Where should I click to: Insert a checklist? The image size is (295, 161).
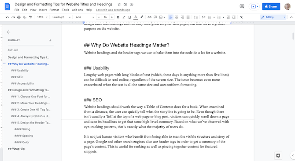(203, 17)
